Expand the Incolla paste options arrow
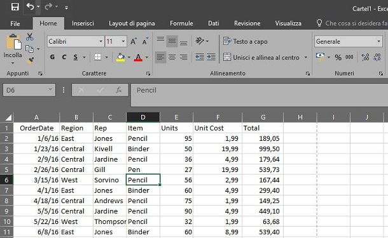The width and height of the screenshot is (388, 238). click(x=13, y=63)
